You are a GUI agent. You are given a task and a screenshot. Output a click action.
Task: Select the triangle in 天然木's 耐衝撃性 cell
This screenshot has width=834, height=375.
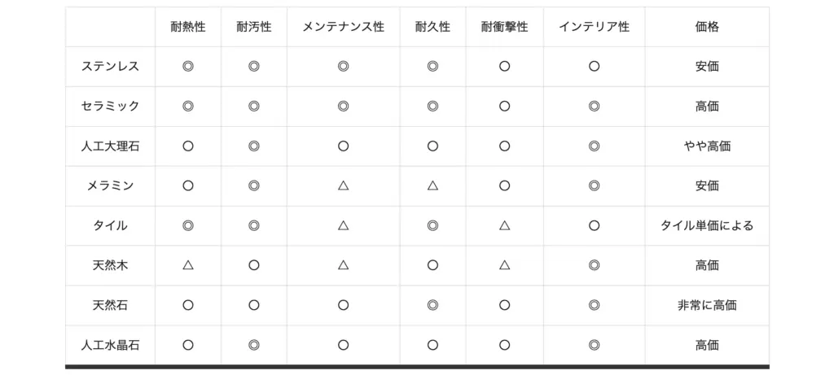504,265
